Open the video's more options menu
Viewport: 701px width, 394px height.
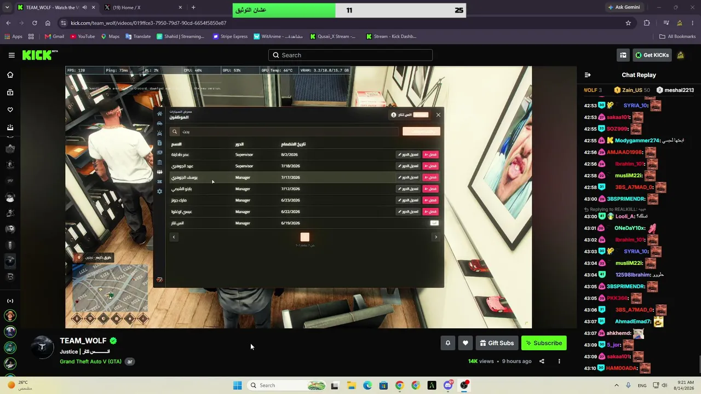point(559,361)
